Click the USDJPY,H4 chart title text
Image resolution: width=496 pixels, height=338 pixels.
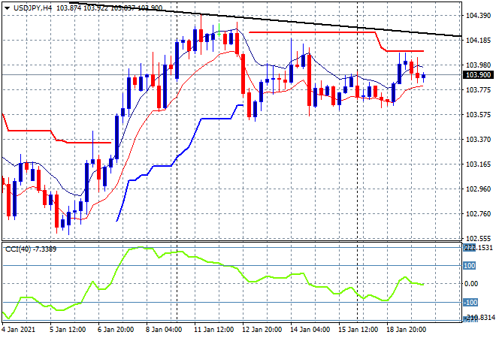[x=32, y=8]
